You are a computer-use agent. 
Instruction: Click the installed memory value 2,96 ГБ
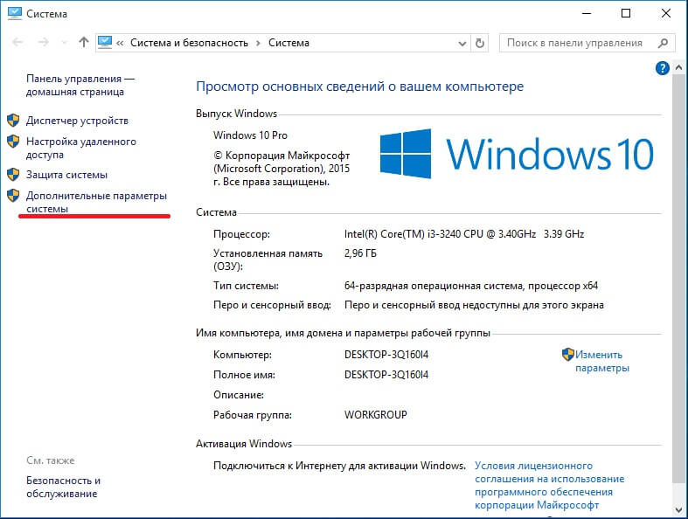pos(360,253)
